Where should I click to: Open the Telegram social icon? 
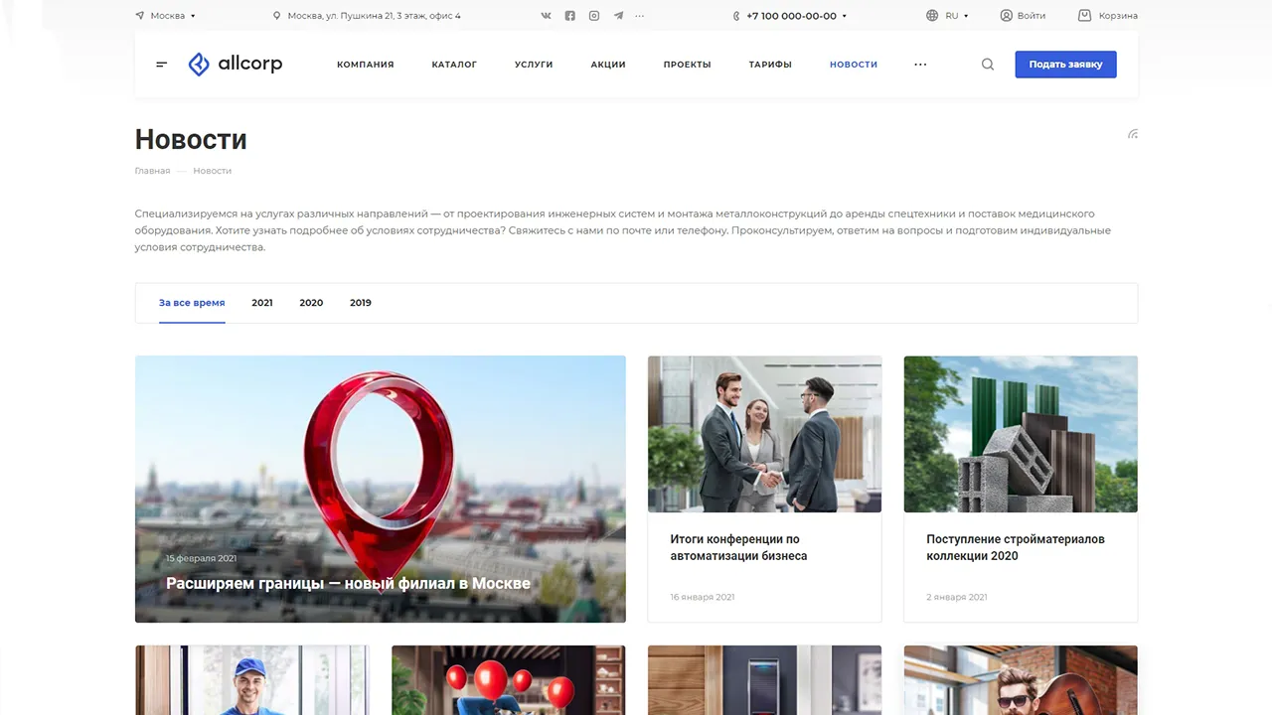(618, 16)
